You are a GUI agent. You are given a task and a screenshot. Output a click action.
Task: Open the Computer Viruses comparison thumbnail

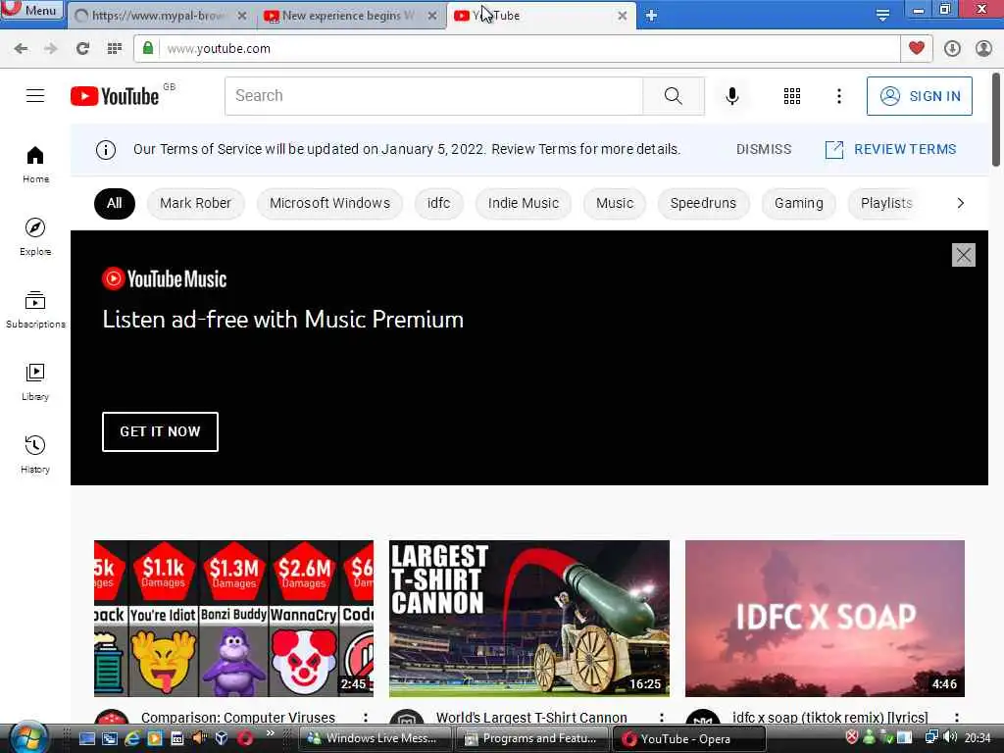pyautogui.click(x=233, y=619)
